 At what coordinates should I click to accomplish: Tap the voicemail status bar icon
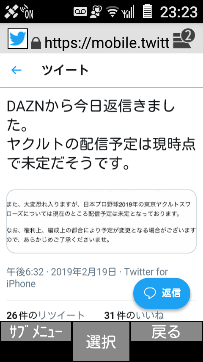point(80,11)
